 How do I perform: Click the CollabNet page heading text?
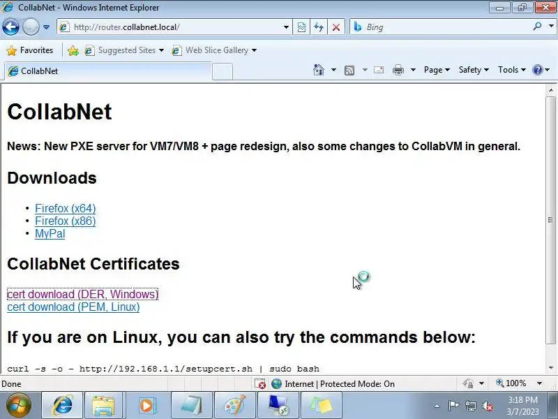(59, 112)
